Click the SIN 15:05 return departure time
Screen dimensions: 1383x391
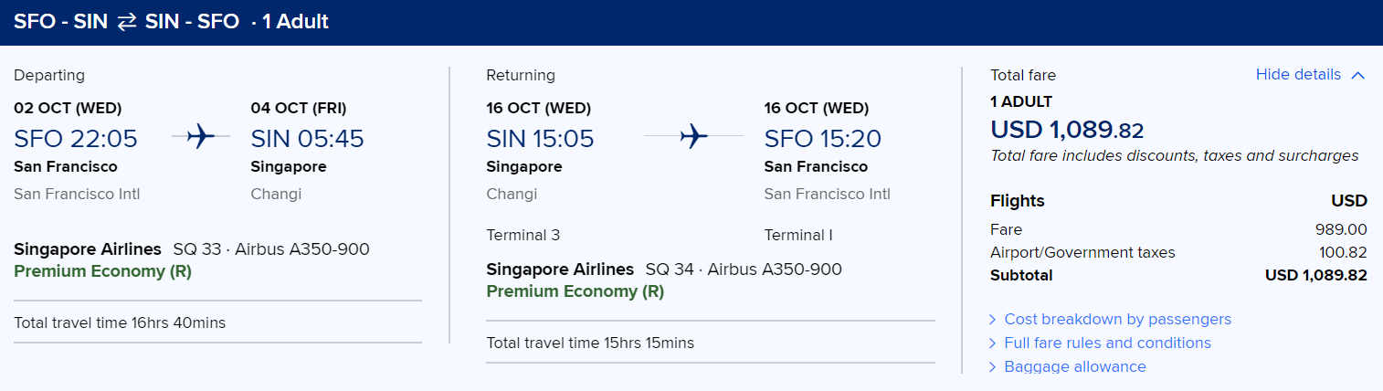point(540,139)
